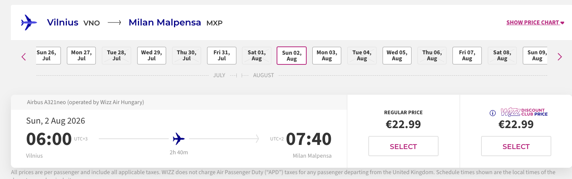Click the purple airplane route icon
This screenshot has width=572, height=179.
pos(29,22)
